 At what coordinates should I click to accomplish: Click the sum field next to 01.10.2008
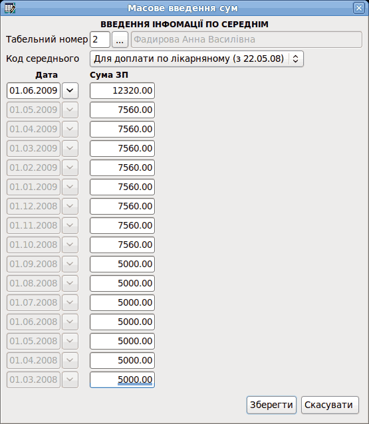(122, 245)
